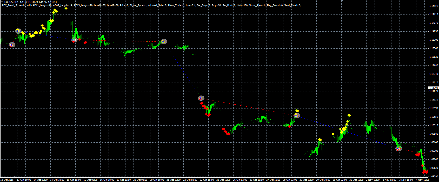Viewport: 439px width, 182px height.
Task: Open the chart menu arrow beside EURUSD,H1
Action: (2, 2)
